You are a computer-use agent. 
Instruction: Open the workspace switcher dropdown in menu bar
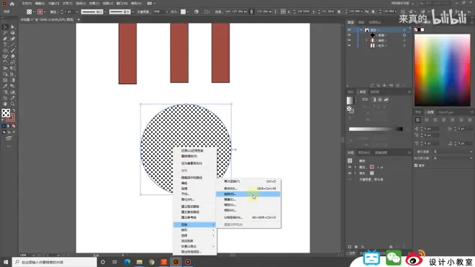click(x=412, y=4)
